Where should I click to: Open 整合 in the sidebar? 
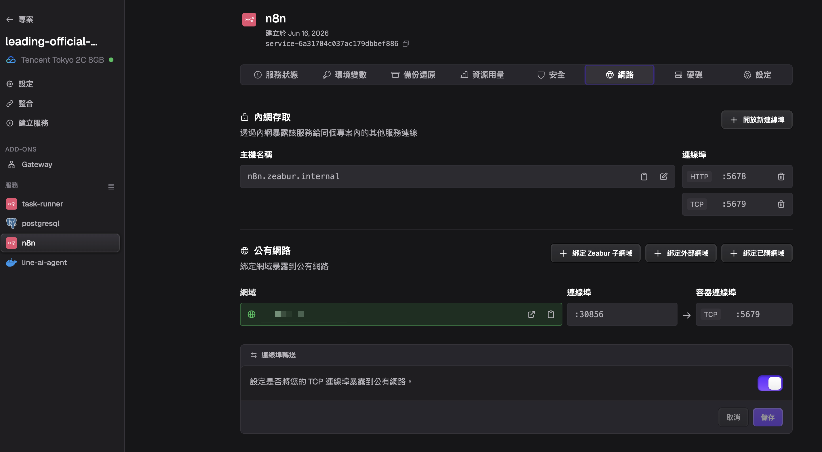pos(20,103)
